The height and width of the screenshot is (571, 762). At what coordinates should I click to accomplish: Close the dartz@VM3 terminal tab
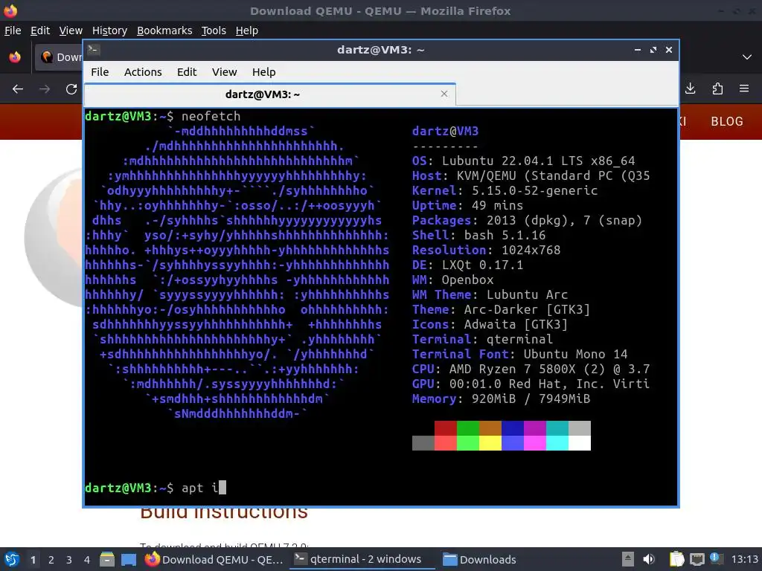tap(444, 94)
